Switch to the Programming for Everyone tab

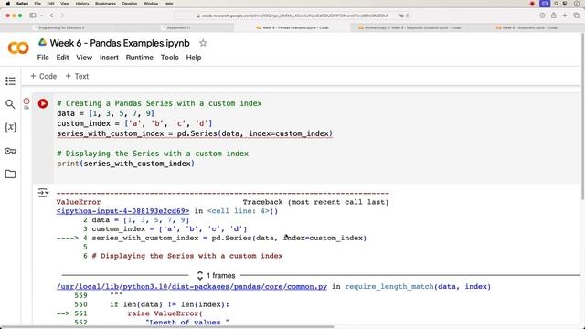(x=58, y=27)
